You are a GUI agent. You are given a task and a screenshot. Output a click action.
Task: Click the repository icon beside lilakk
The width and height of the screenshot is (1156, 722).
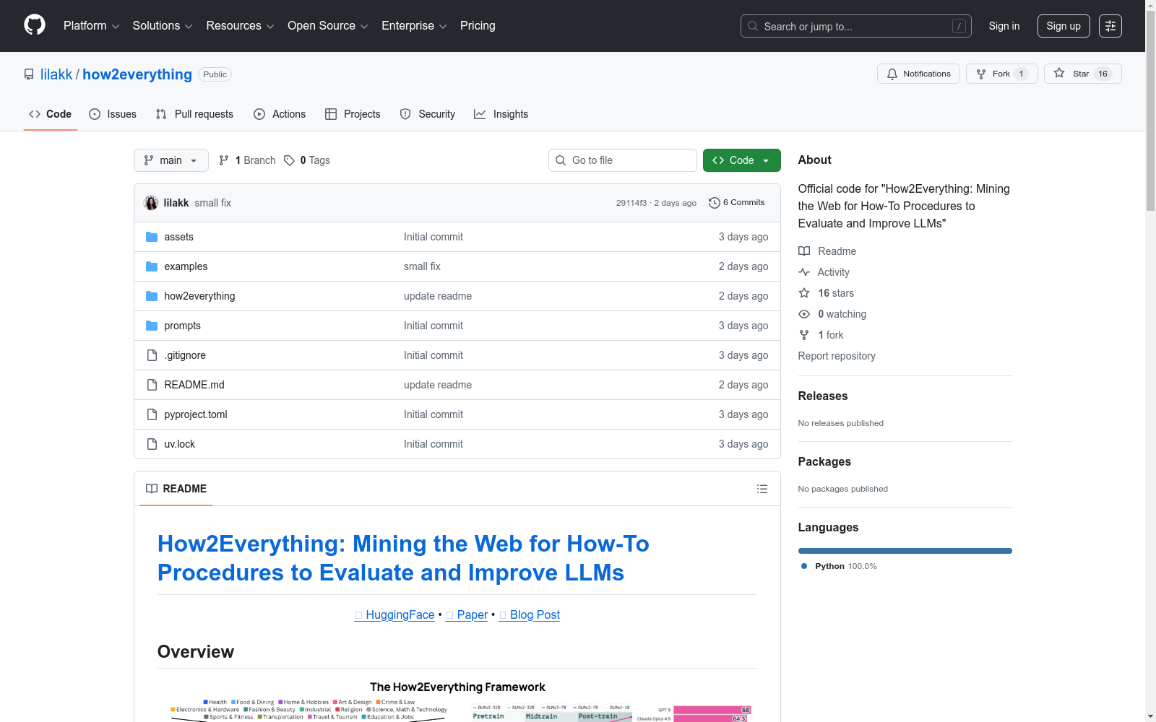(29, 74)
